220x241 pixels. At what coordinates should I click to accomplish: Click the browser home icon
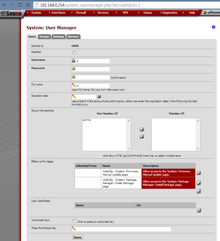coord(28,5)
